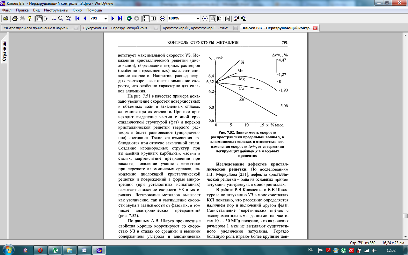Set zoom to fit width icon

tap(220, 18)
